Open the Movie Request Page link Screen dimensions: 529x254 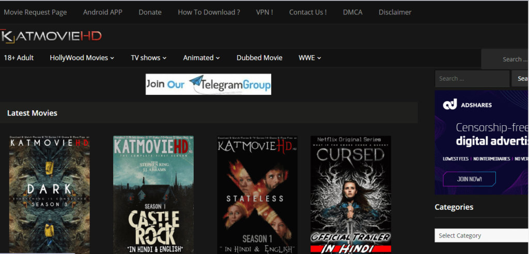pyautogui.click(x=35, y=12)
